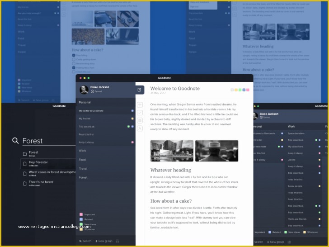Click 'Sassy people' in right window Work column

coord(295,186)
